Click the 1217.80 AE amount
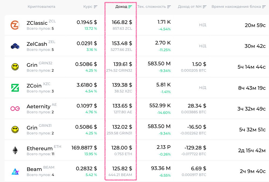 pos(123,112)
